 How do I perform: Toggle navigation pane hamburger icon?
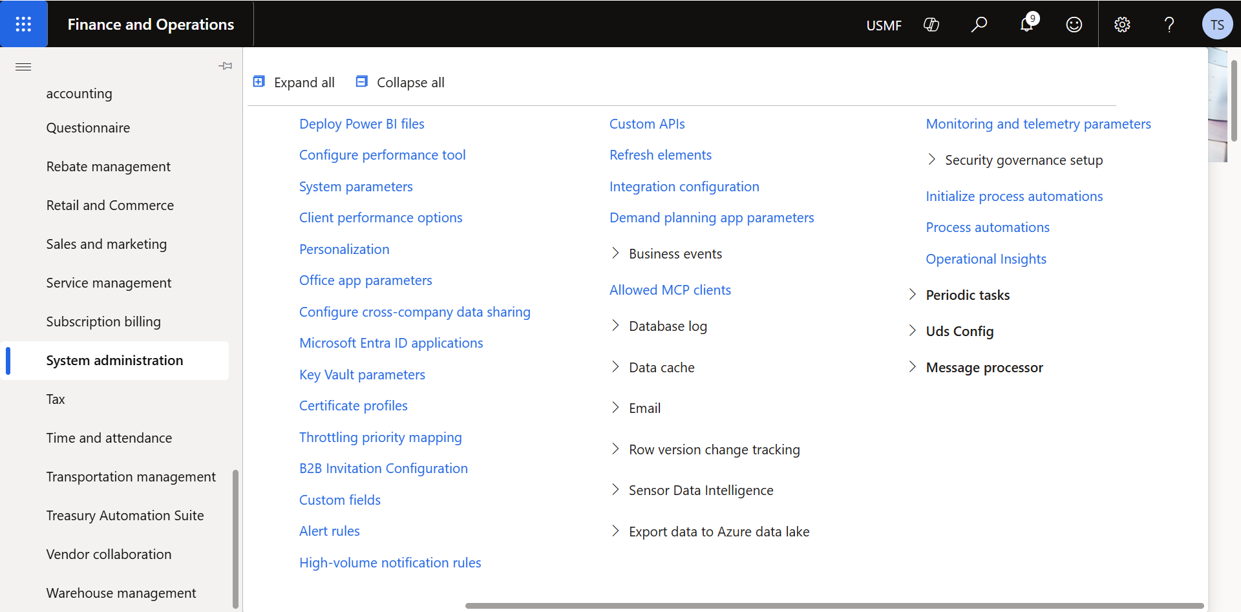23,67
